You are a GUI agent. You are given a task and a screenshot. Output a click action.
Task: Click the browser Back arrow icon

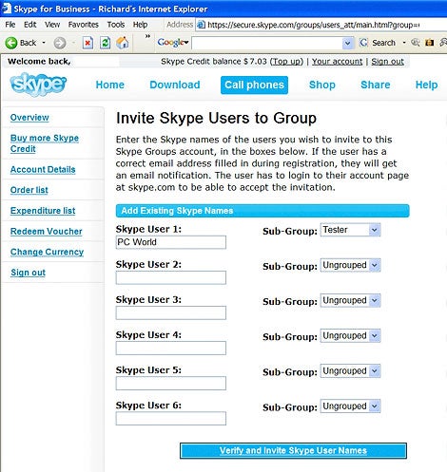pyautogui.click(x=11, y=43)
